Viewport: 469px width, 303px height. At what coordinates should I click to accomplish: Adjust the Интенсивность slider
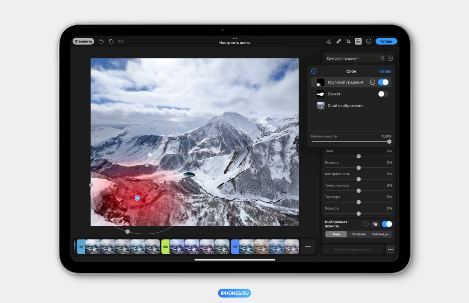coord(351,142)
